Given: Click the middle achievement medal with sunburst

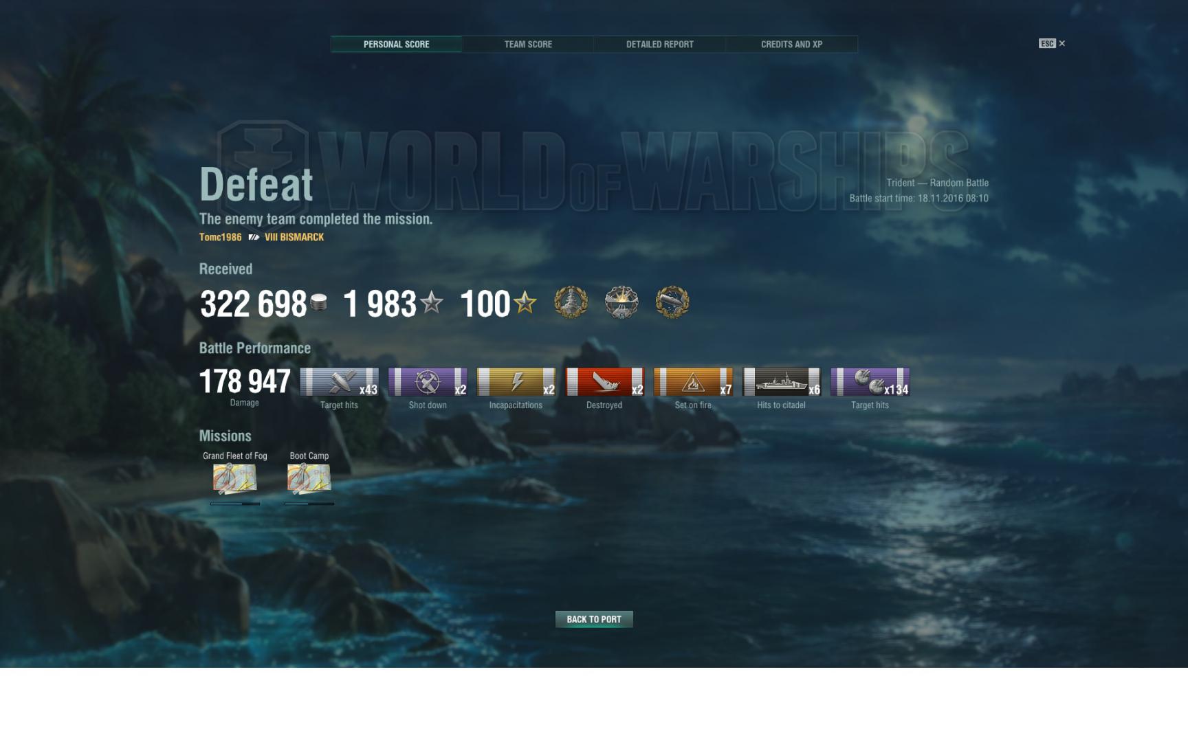Looking at the screenshot, I should [621, 302].
